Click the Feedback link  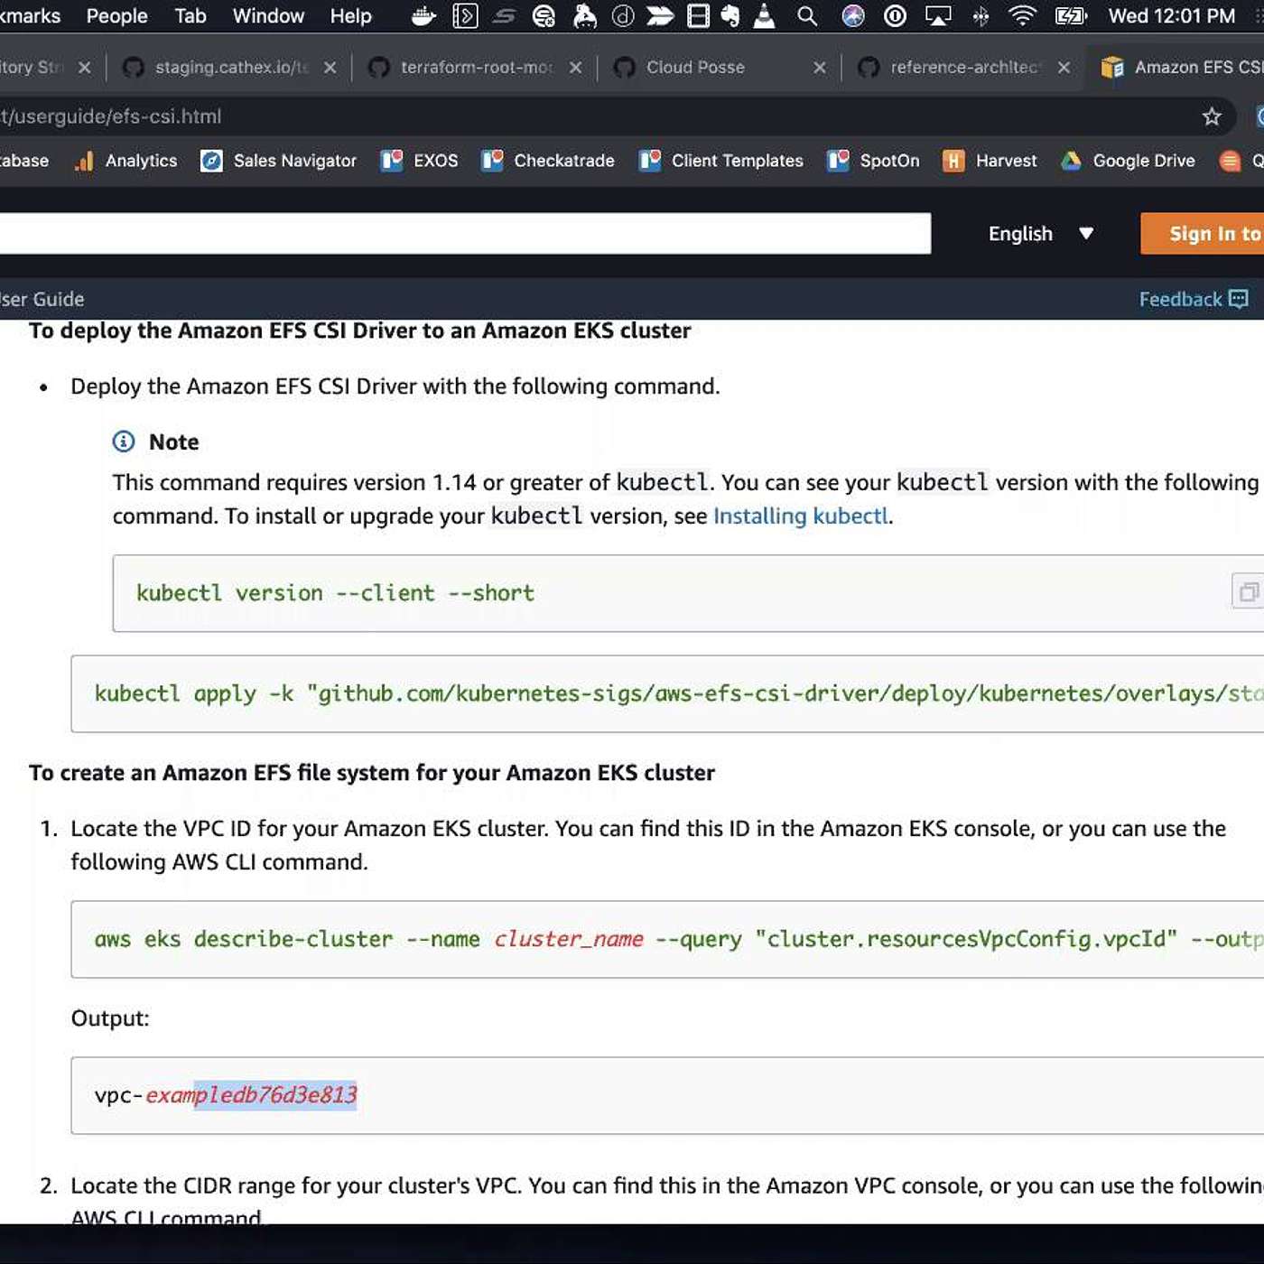(x=1180, y=299)
